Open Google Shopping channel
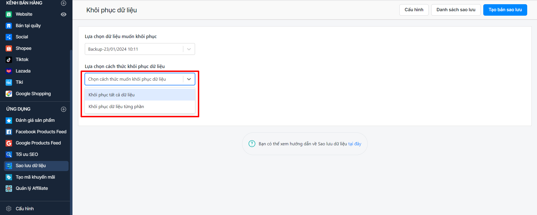 (33, 94)
